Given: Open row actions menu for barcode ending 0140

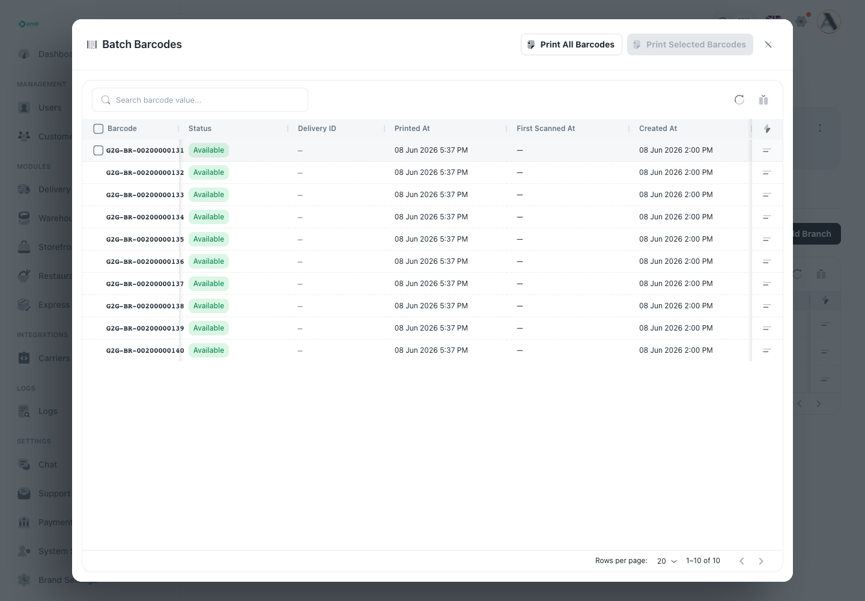Looking at the screenshot, I should 767,350.
